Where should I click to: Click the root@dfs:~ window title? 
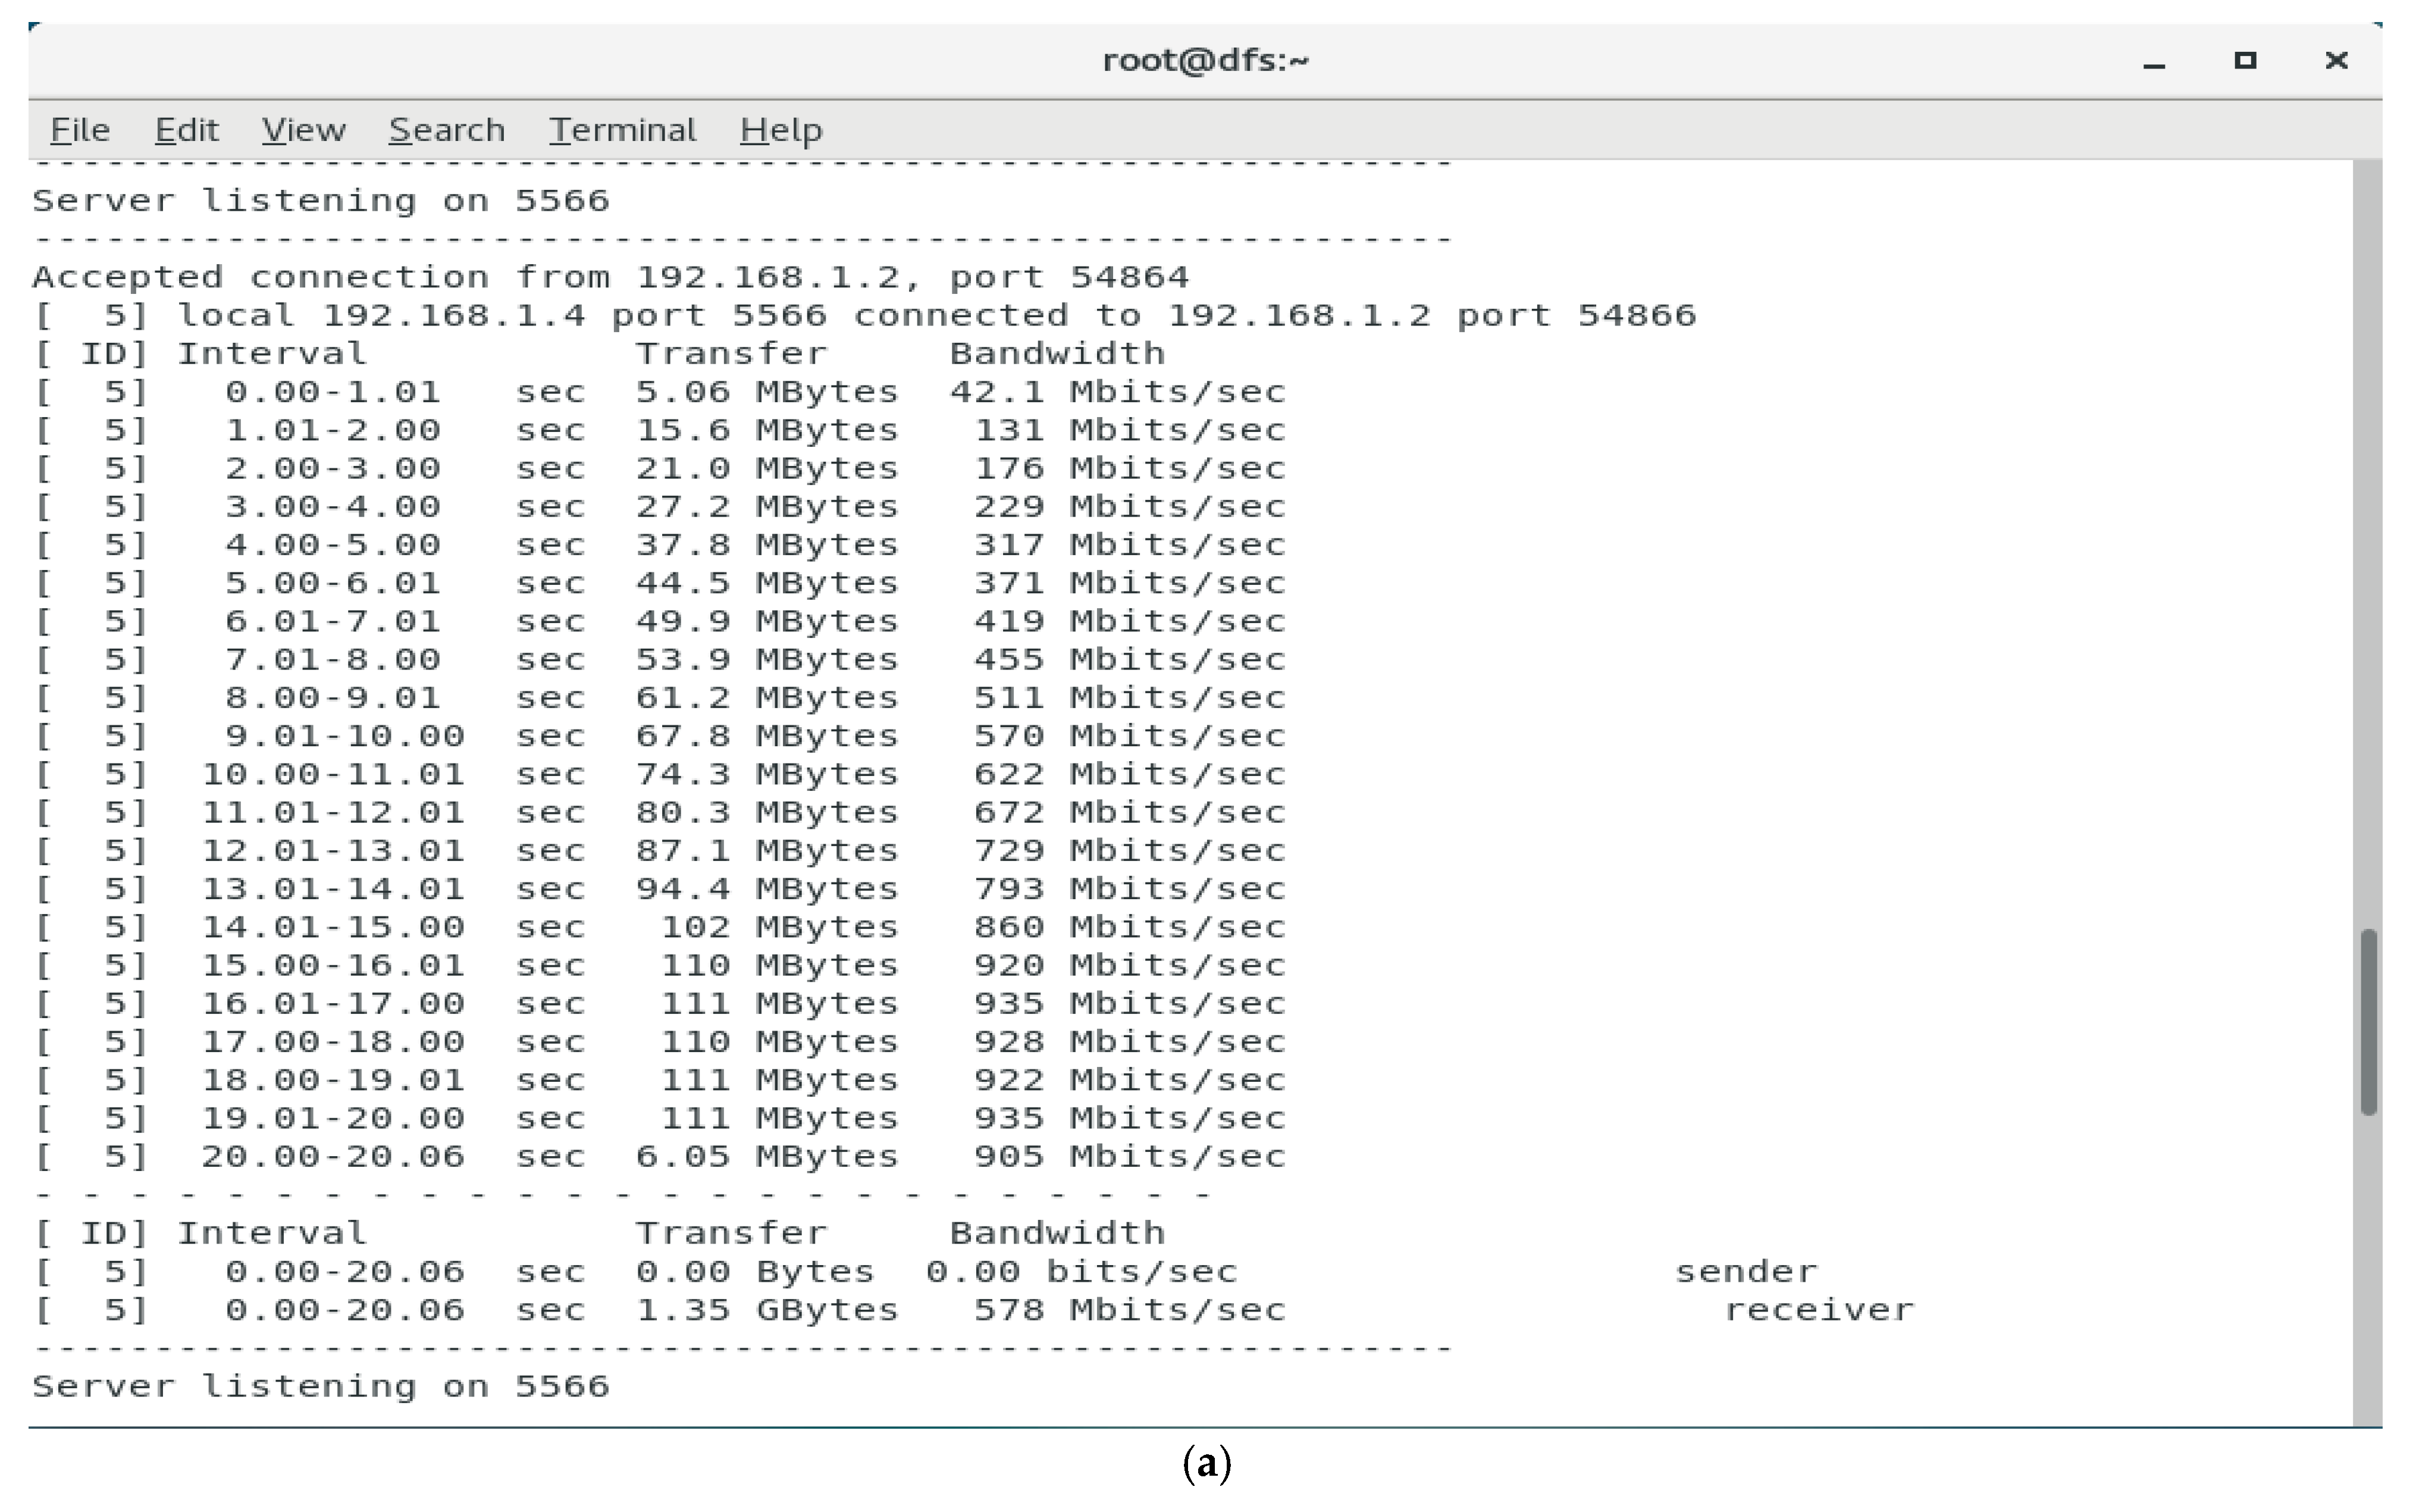coord(1205,61)
